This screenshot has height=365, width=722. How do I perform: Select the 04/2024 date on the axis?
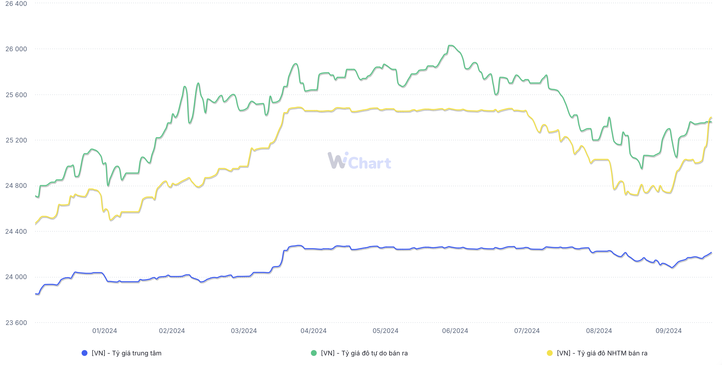(x=313, y=331)
